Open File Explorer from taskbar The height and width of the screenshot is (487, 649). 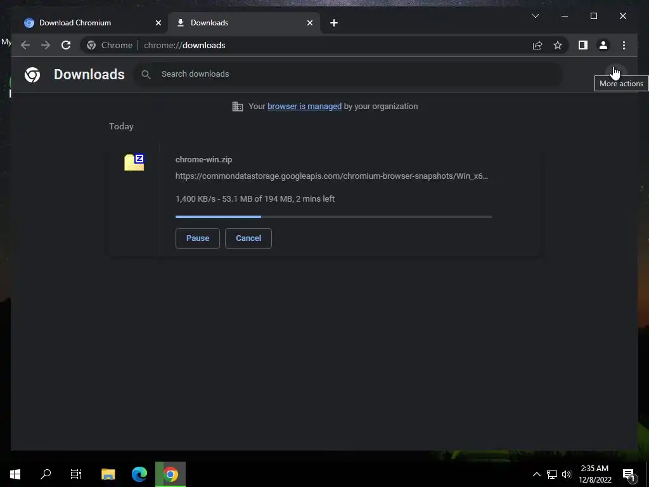108,474
